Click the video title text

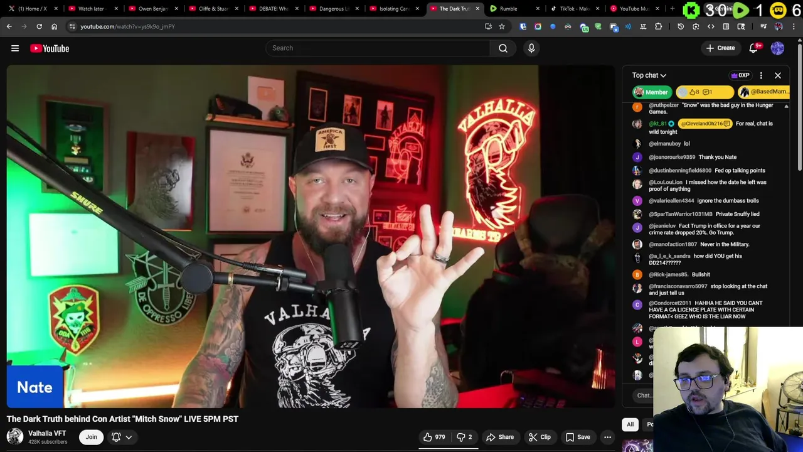click(x=122, y=419)
